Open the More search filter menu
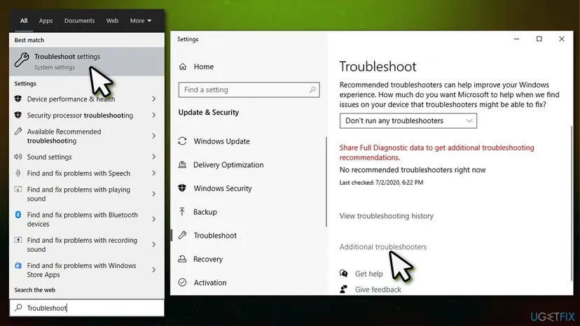Viewport: 580px width, 326px height. (x=141, y=21)
